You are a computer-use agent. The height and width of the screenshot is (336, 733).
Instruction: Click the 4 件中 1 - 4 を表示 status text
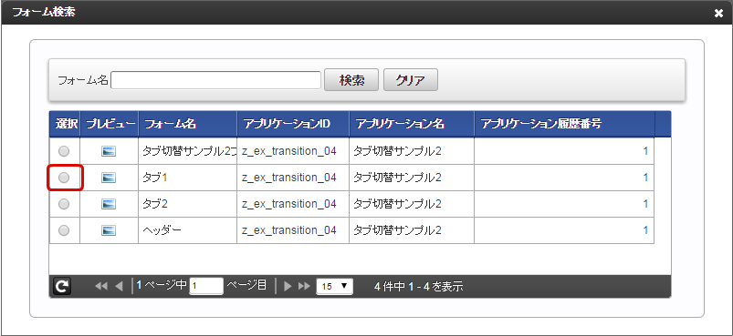(419, 287)
